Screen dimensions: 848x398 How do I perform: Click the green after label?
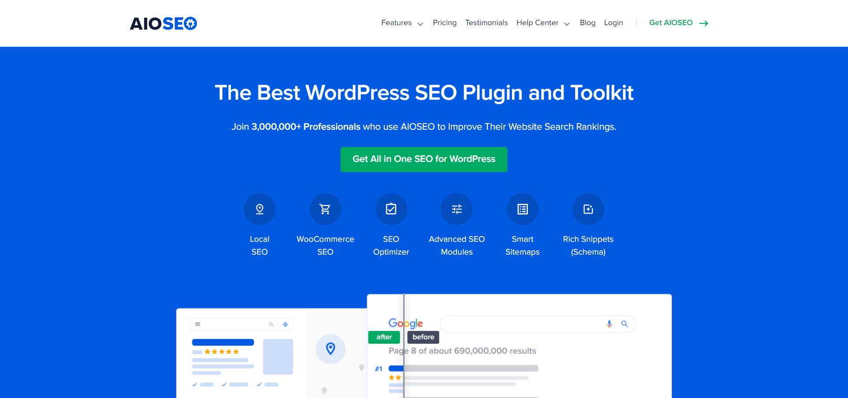point(384,337)
